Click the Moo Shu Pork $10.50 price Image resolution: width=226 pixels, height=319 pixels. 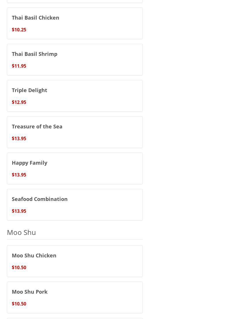pos(19,304)
